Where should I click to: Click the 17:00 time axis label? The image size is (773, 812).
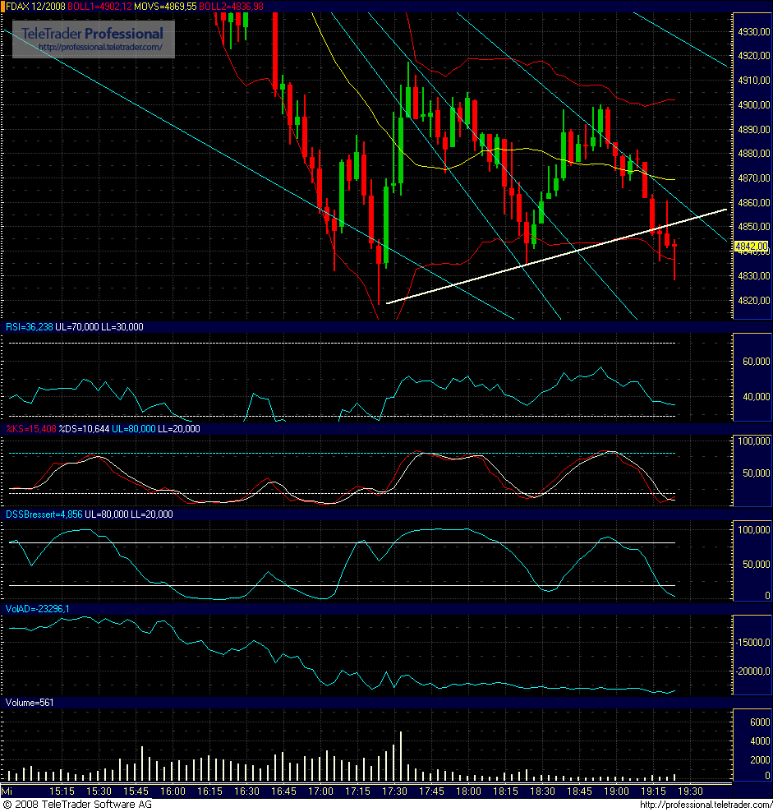320,791
